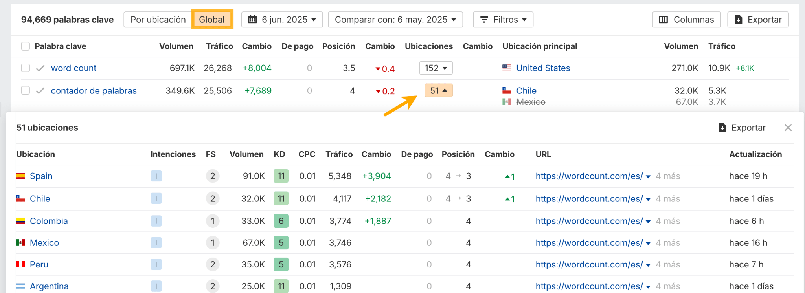
Task: Click the Columnas columns icon
Action: point(663,20)
